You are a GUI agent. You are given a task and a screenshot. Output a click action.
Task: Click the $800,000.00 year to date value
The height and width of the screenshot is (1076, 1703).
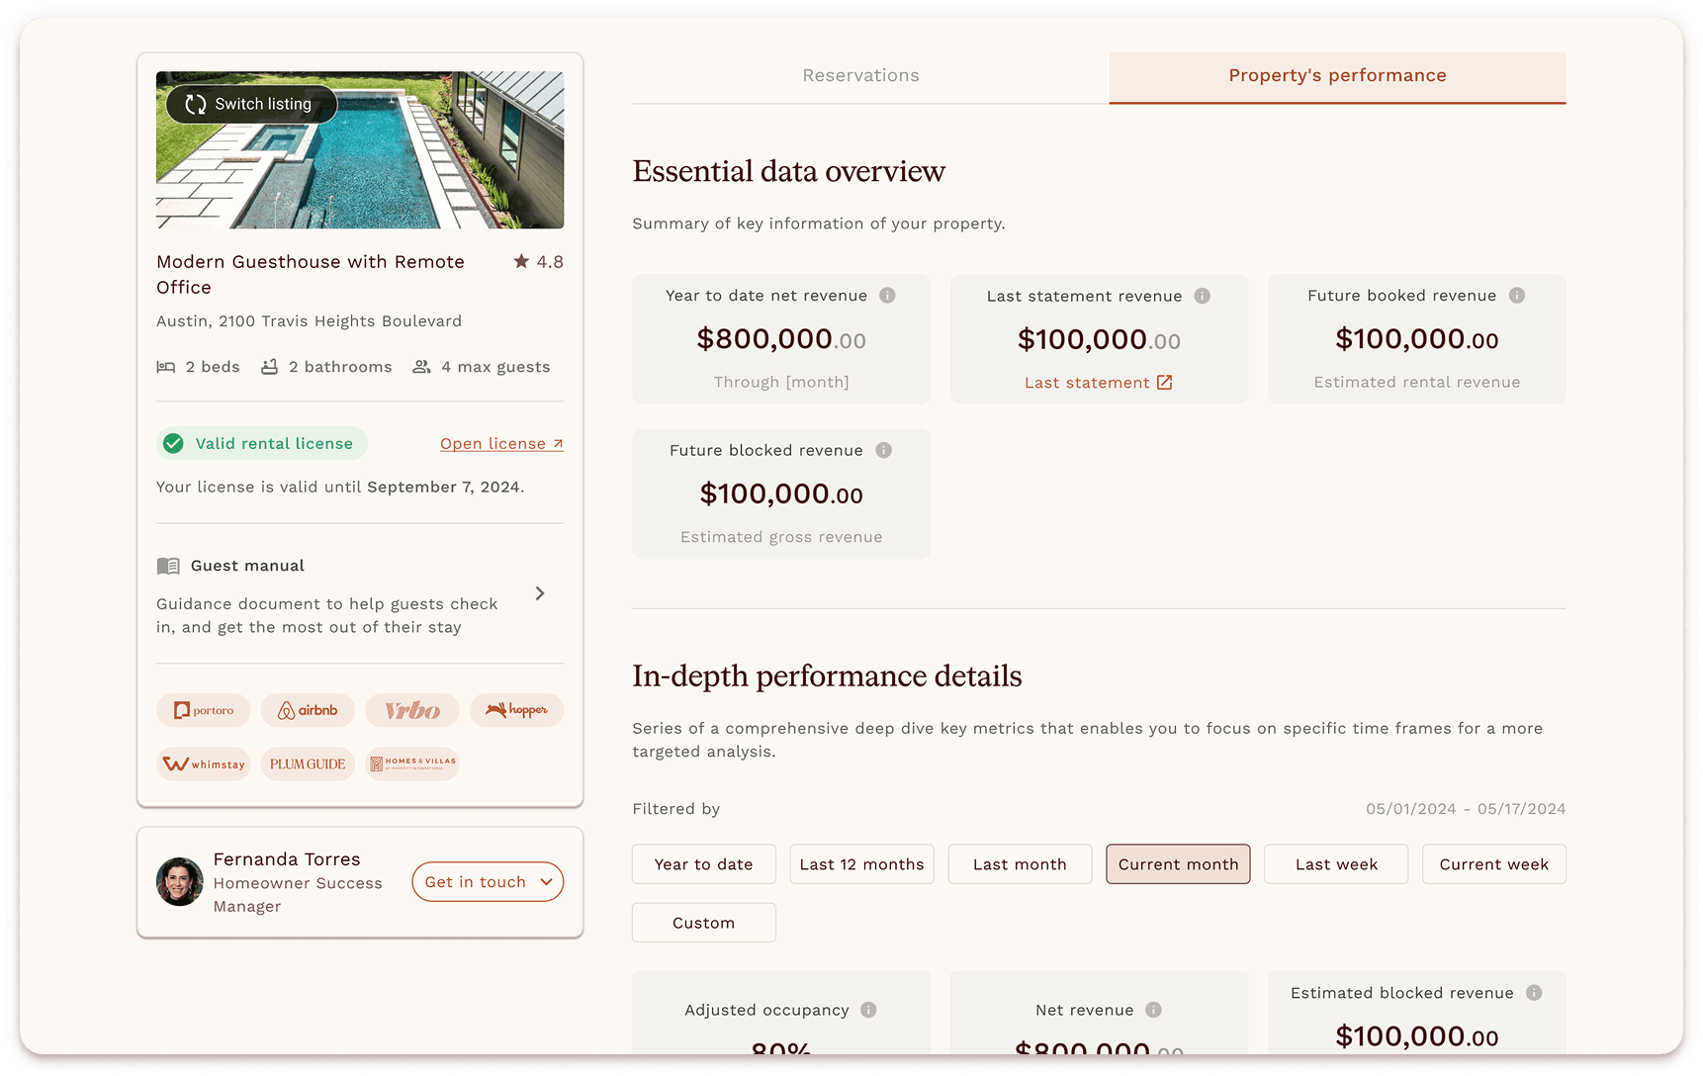(x=781, y=339)
